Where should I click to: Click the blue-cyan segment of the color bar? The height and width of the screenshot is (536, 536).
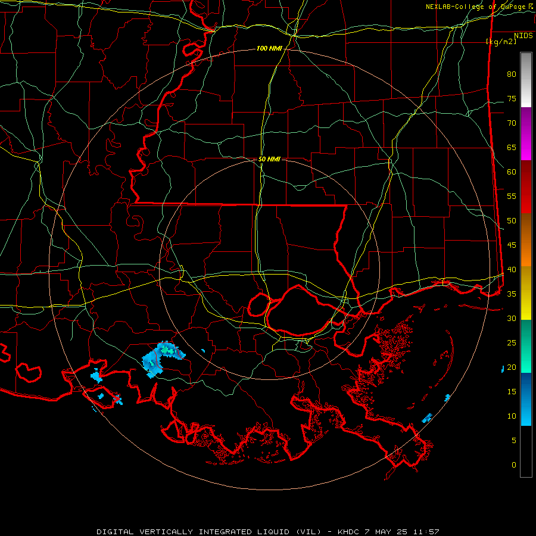click(526, 399)
